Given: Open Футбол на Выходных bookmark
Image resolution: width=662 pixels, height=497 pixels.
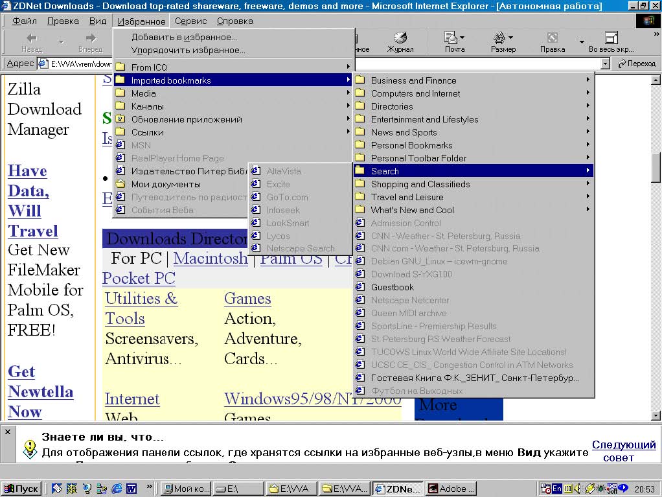Looking at the screenshot, I should tap(474, 391).
